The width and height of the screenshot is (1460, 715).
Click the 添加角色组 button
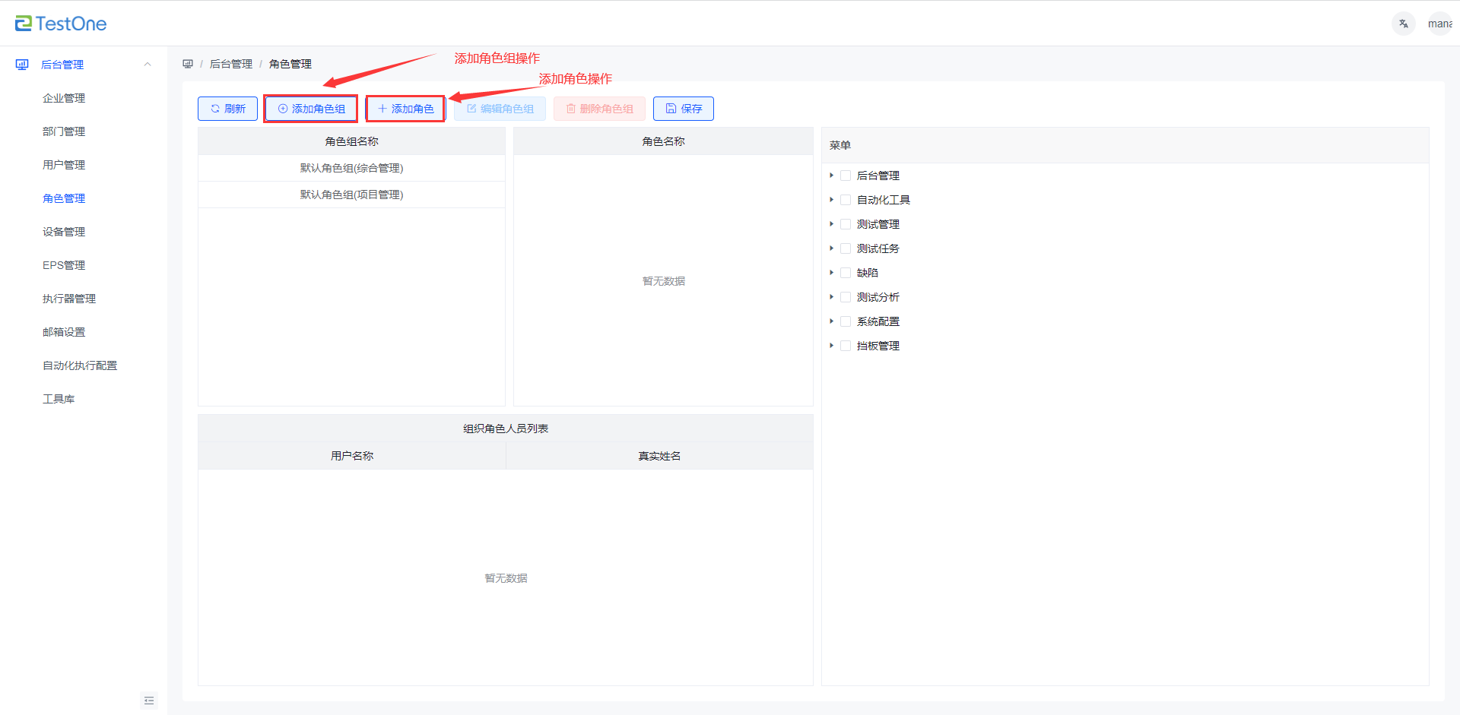pos(311,109)
